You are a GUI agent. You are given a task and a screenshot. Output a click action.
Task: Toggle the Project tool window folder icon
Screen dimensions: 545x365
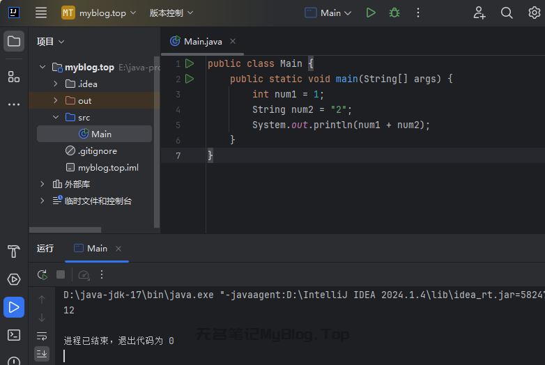[14, 41]
